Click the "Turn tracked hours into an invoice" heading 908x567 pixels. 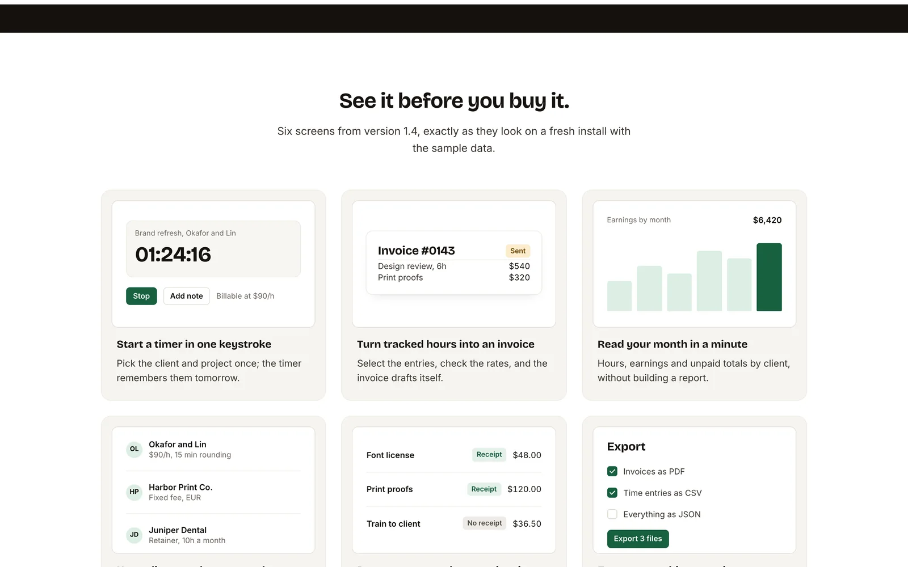(446, 344)
